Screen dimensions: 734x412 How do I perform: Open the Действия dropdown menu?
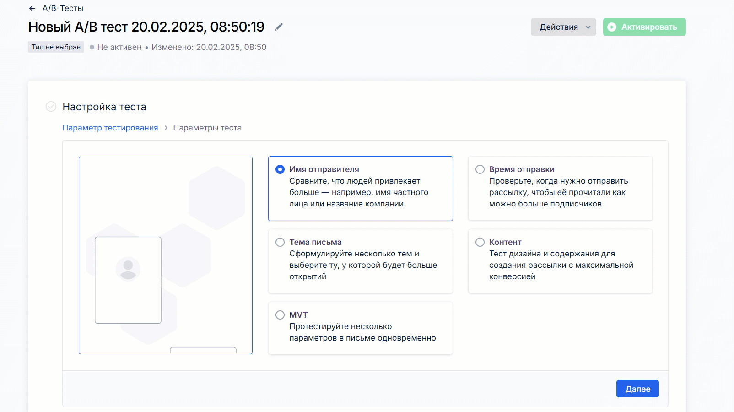click(559, 27)
